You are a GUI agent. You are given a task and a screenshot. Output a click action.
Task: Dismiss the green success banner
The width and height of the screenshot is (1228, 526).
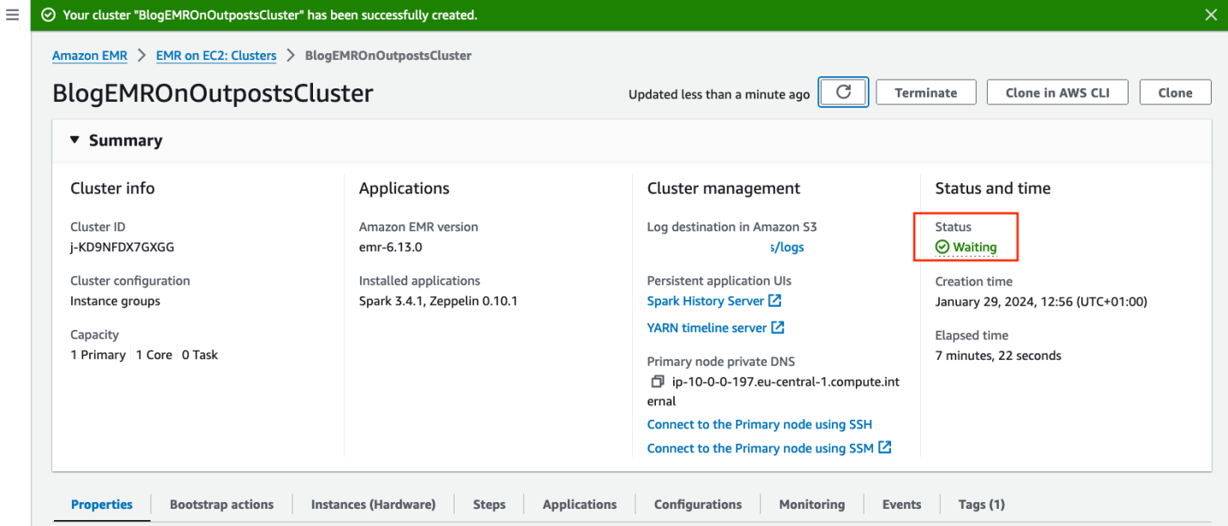click(1211, 15)
